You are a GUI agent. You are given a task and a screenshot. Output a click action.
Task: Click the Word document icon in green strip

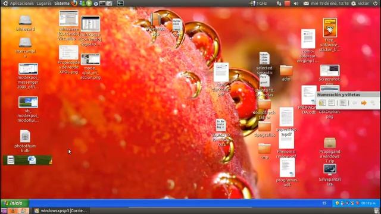pyautogui.click(x=32, y=160)
